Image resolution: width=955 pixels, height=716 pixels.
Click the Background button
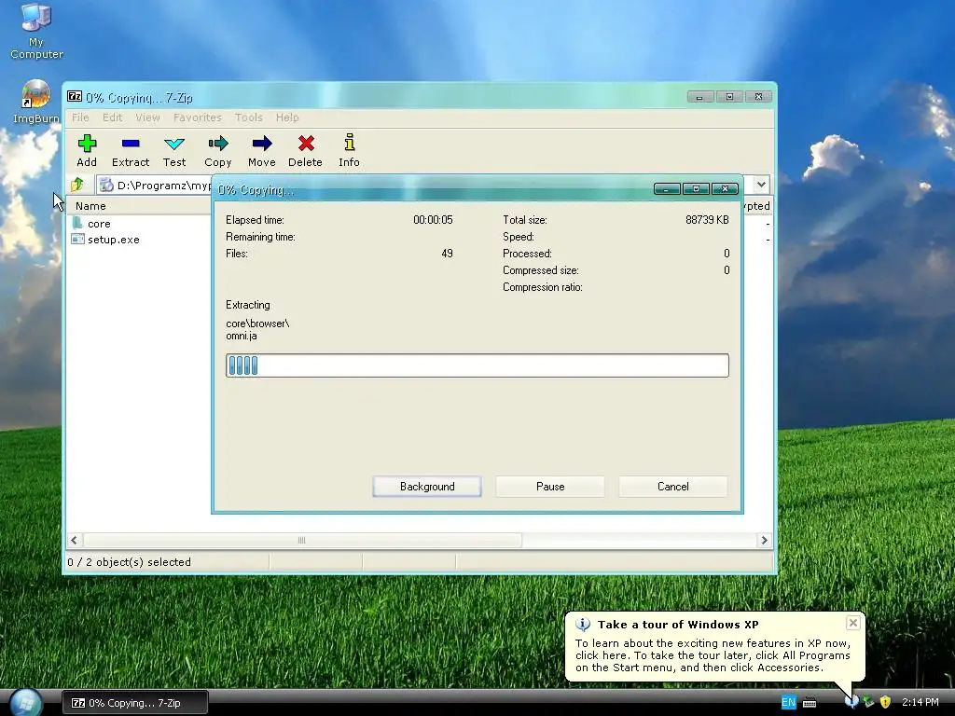[x=427, y=487]
